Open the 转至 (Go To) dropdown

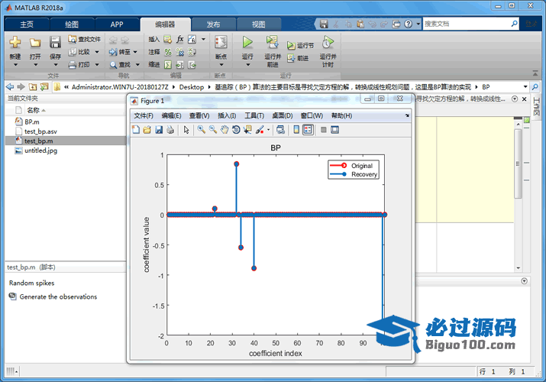(x=135, y=52)
